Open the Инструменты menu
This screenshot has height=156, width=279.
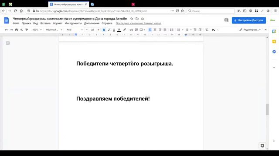click(73, 23)
